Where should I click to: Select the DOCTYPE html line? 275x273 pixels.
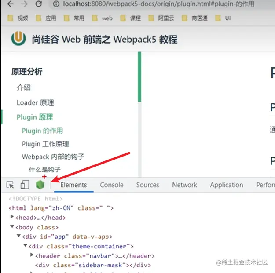point(36,199)
